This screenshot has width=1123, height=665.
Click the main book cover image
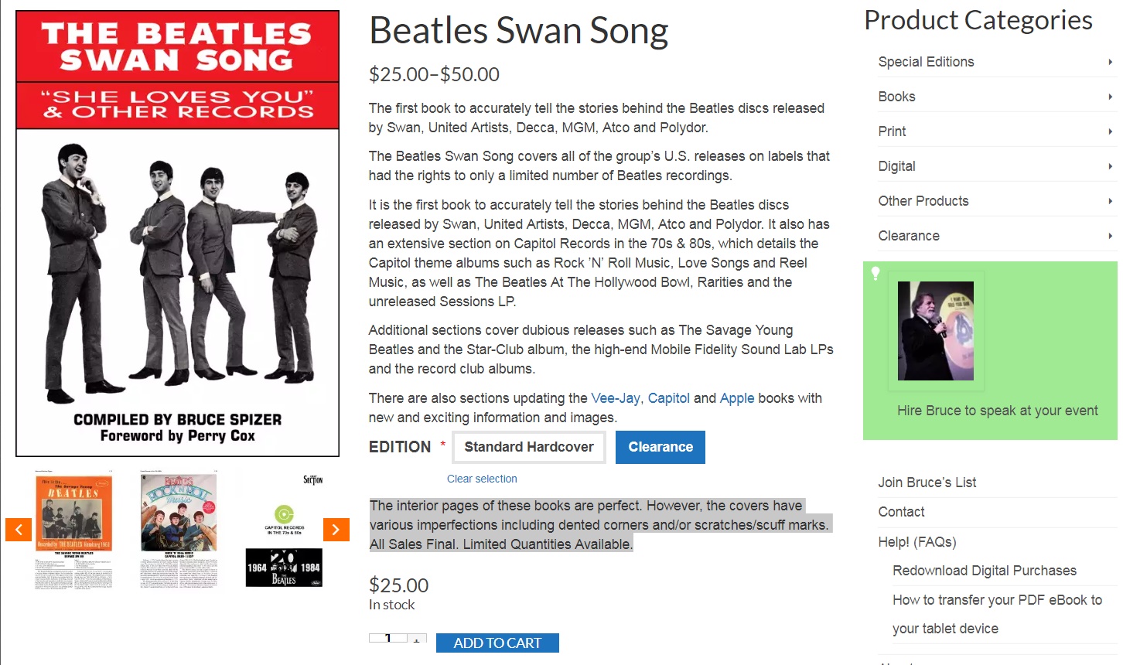178,234
